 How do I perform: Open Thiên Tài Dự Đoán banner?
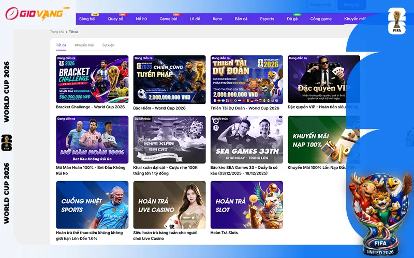click(x=247, y=79)
